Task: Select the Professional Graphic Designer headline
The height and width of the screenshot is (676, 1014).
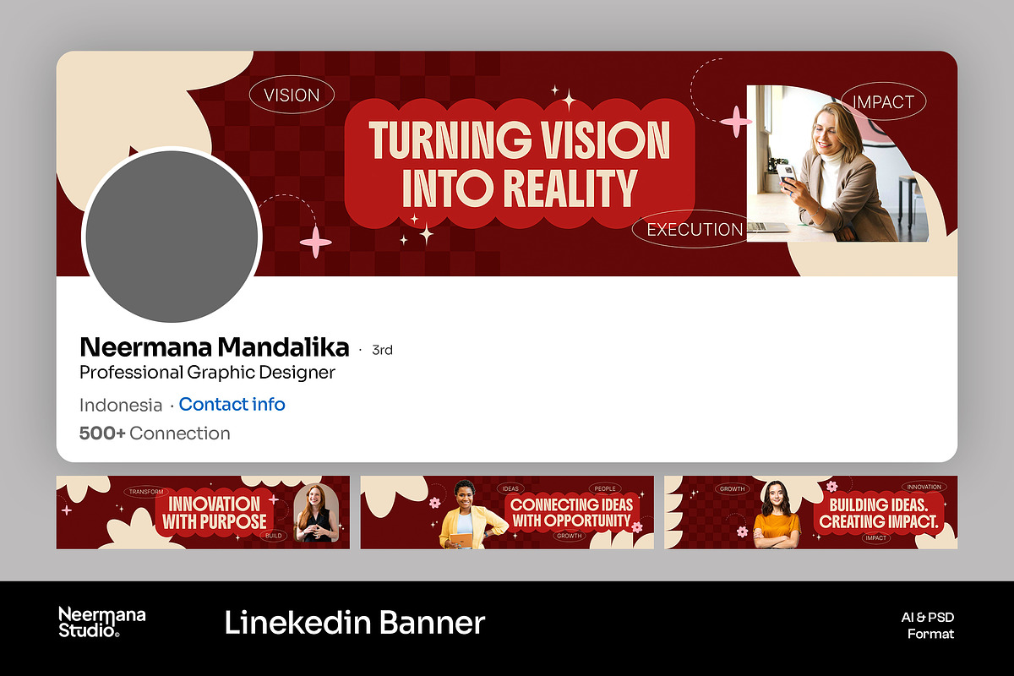Action: tap(207, 373)
